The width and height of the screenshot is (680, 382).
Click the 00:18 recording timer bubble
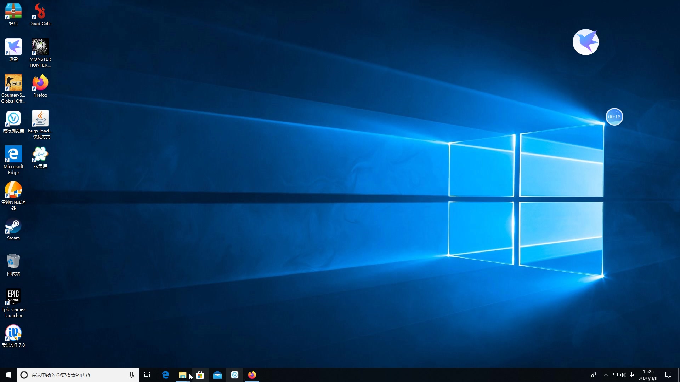click(614, 117)
